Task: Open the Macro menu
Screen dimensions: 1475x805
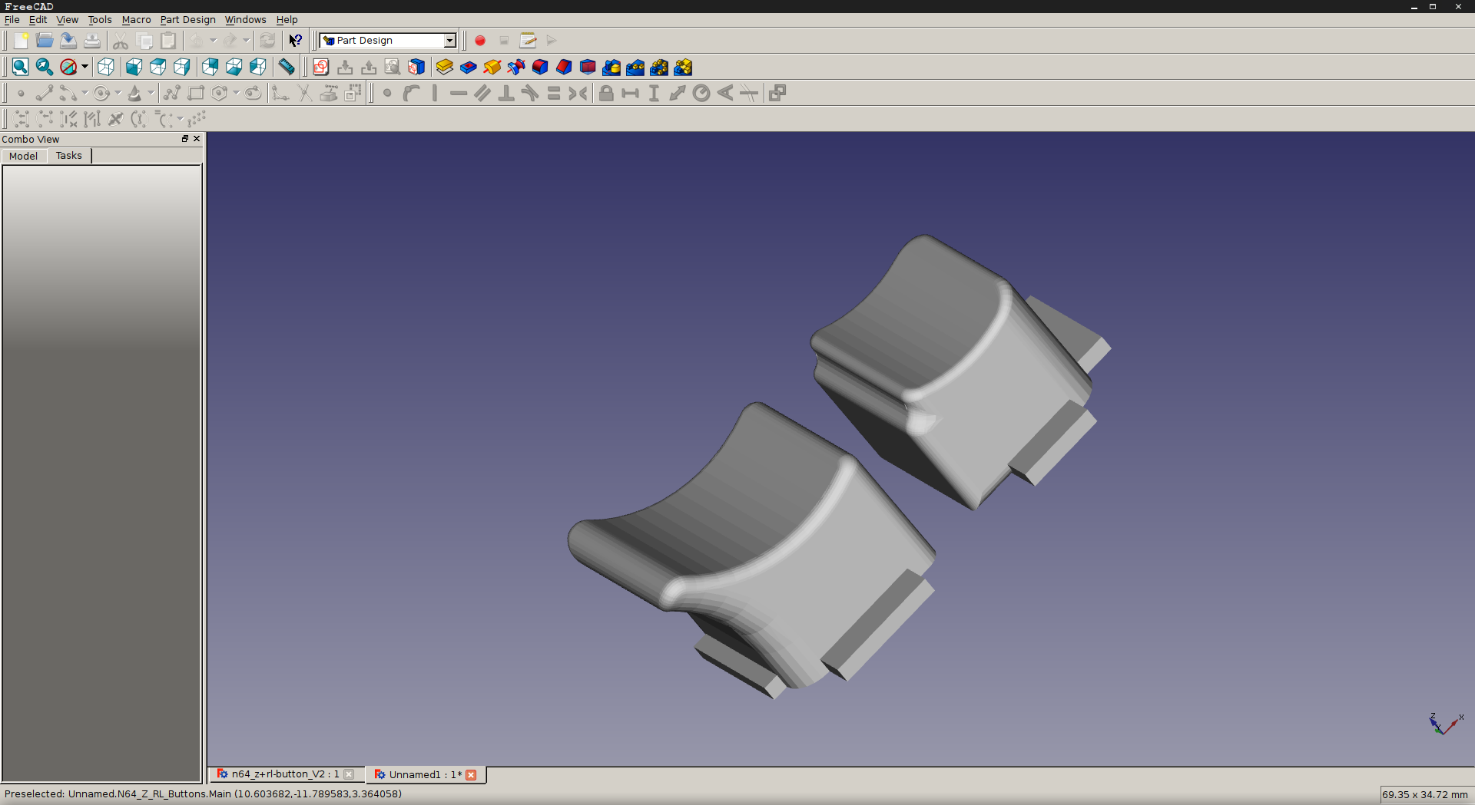Action: click(x=137, y=20)
